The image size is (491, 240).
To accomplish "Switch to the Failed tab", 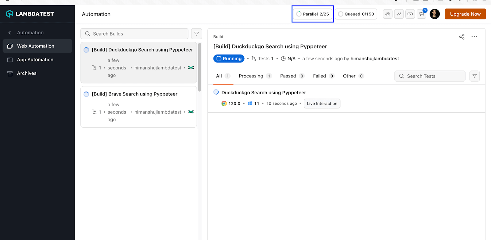I will tap(319, 76).
